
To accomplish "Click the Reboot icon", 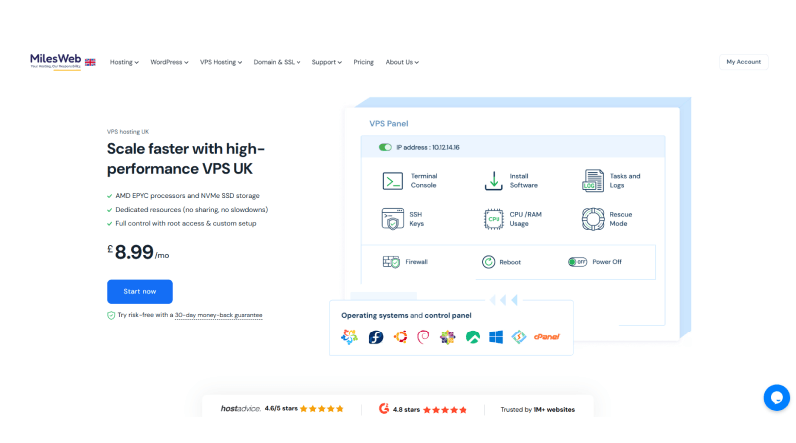I will [488, 262].
